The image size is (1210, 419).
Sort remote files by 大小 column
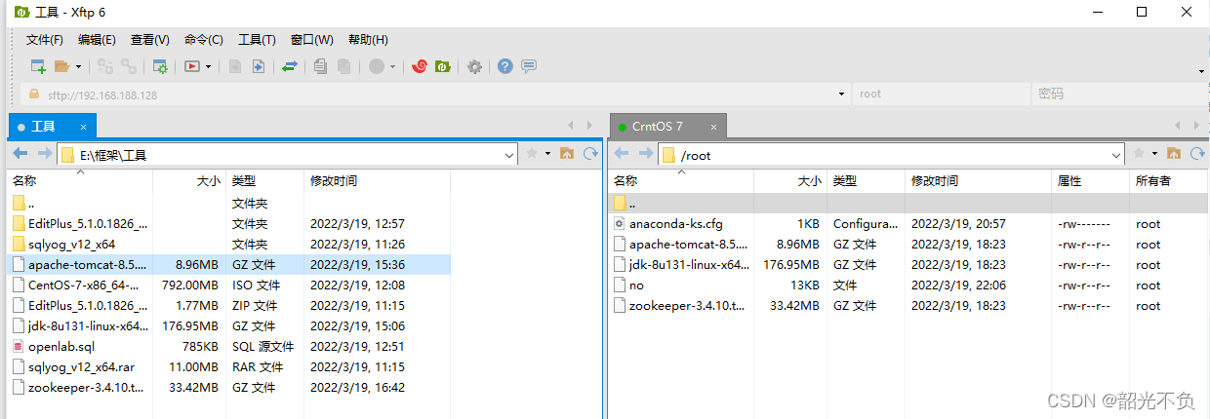[790, 180]
